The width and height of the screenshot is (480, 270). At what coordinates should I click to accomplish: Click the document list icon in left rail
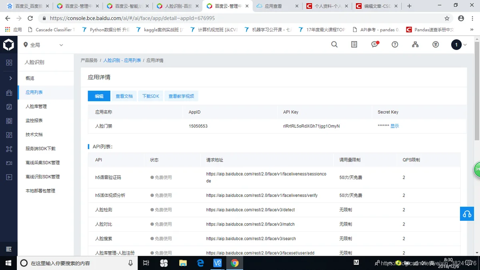tap(9, 107)
